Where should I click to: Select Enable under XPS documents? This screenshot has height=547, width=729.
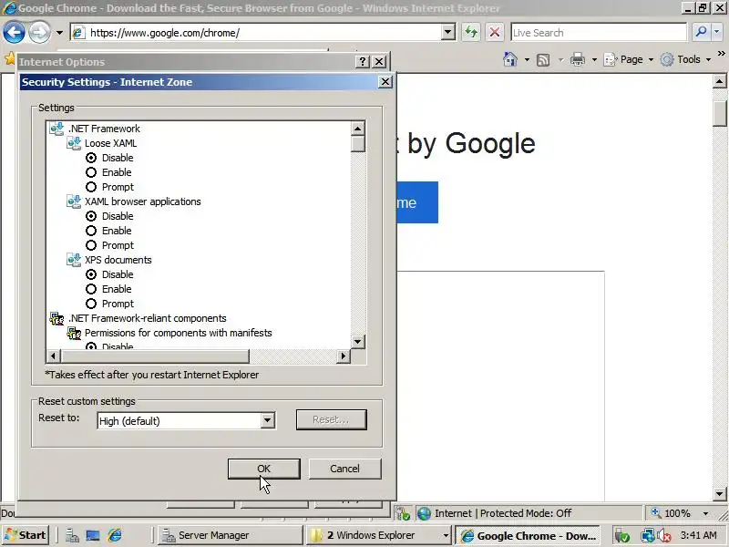click(x=91, y=289)
